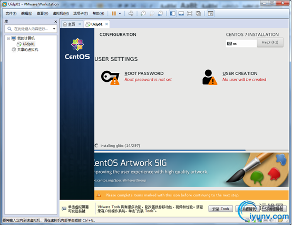
Task: Click 'Installing glibc (14/297)' status text
Action: 120,146
